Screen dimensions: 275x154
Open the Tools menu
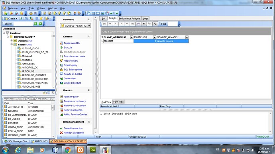coord(31,8)
